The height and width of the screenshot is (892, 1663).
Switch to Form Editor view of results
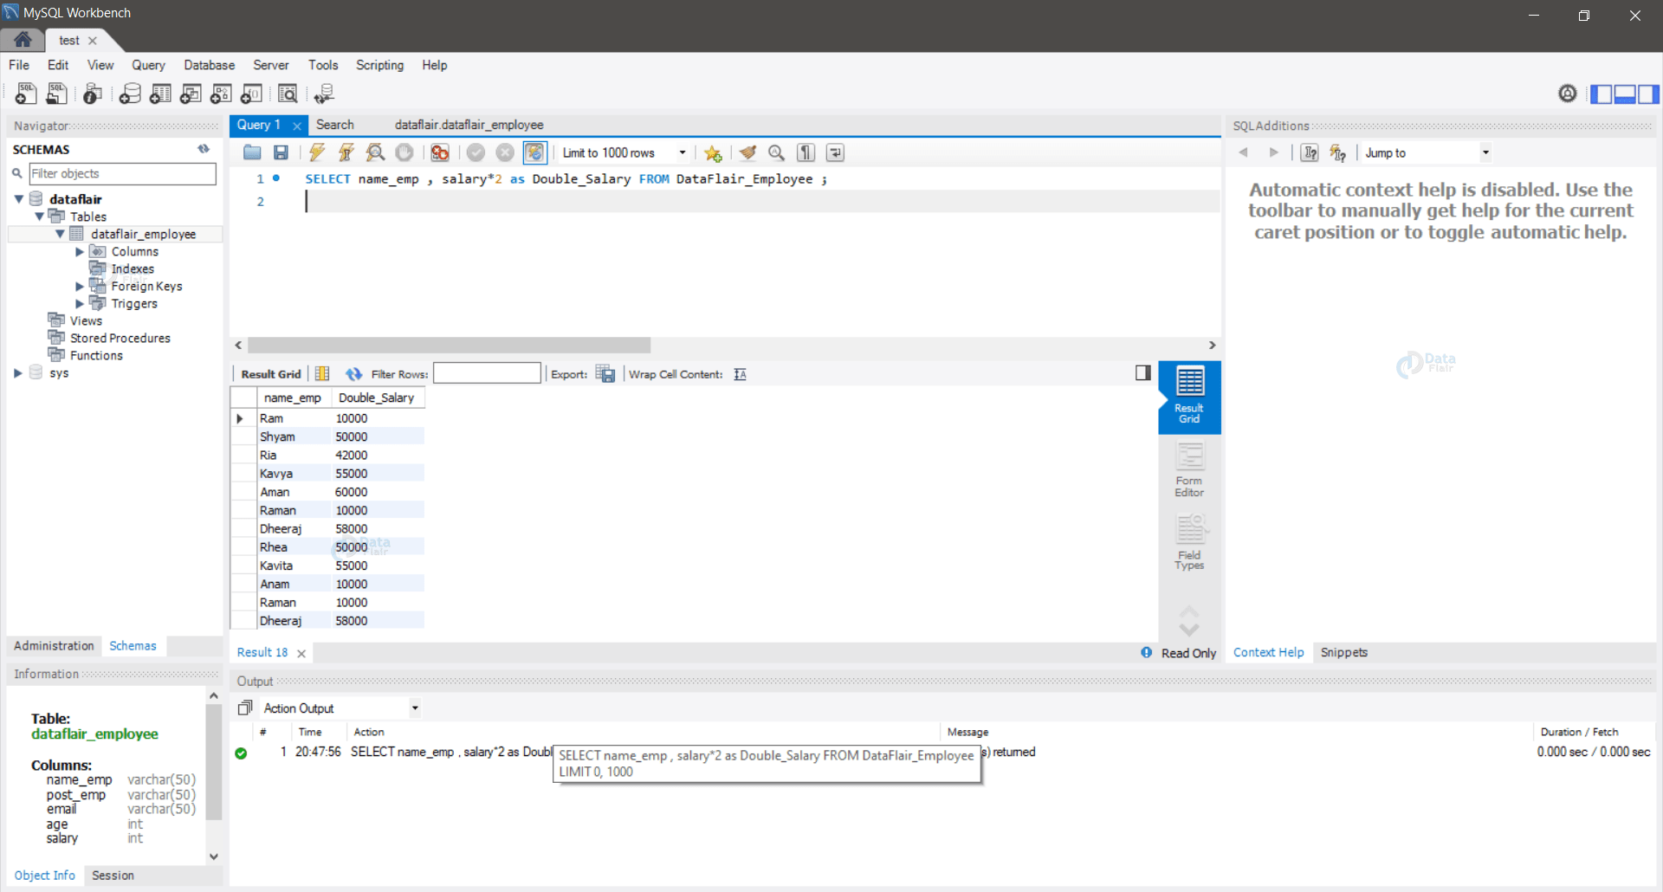pyautogui.click(x=1188, y=468)
